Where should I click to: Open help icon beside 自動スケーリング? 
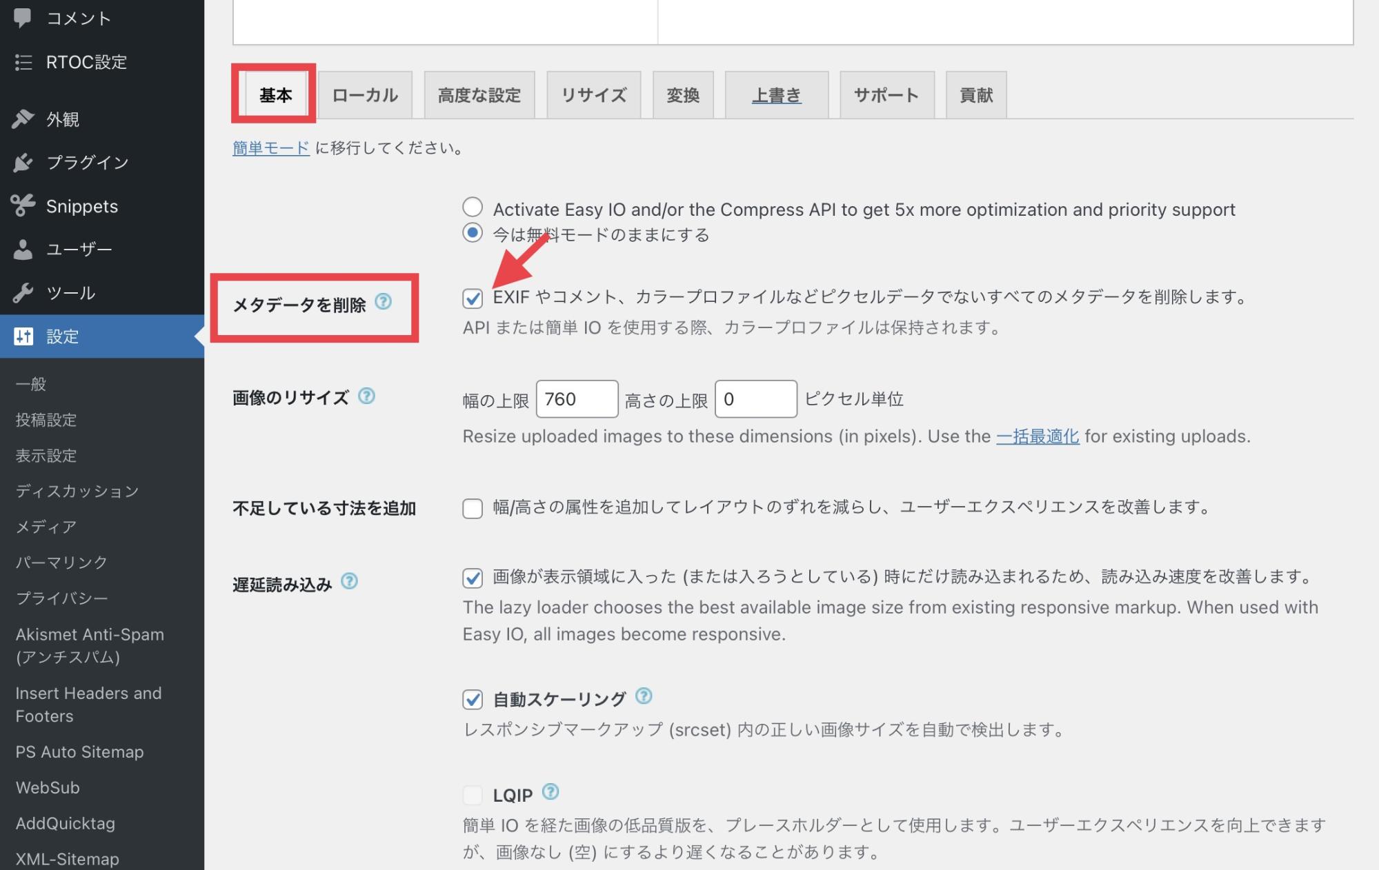click(x=644, y=696)
